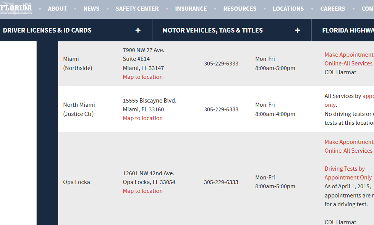This screenshot has height=225, width=374.
Task: Click the red 'only' appointment link
Action: [x=330, y=105]
